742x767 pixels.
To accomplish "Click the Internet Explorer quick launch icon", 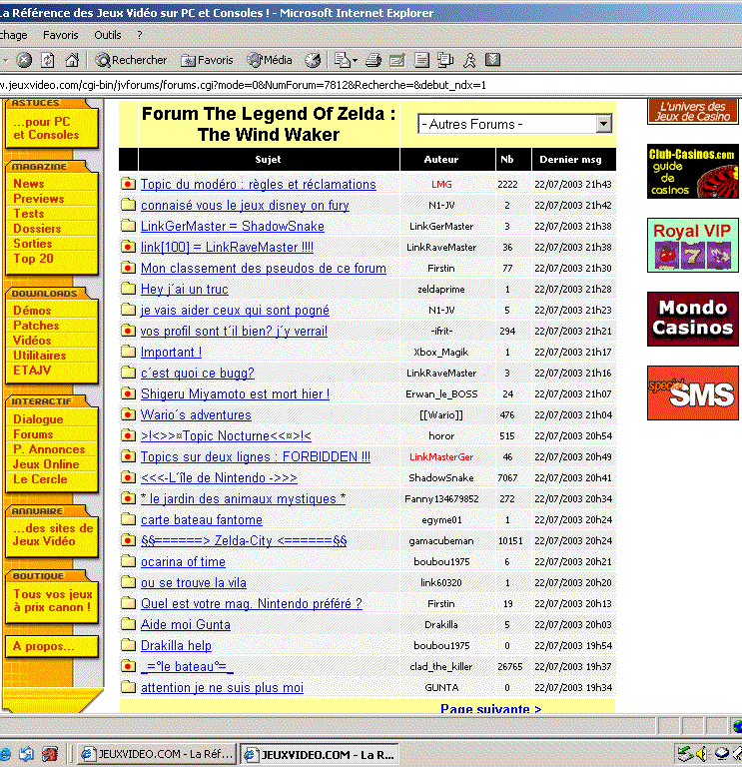I will pos(5,754).
